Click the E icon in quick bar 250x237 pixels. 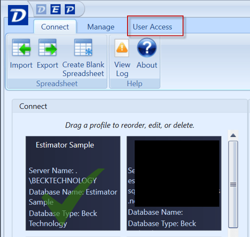pos(55,9)
